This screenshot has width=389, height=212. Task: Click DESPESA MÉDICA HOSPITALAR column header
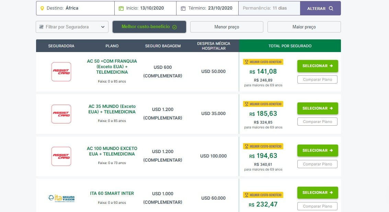click(x=214, y=46)
